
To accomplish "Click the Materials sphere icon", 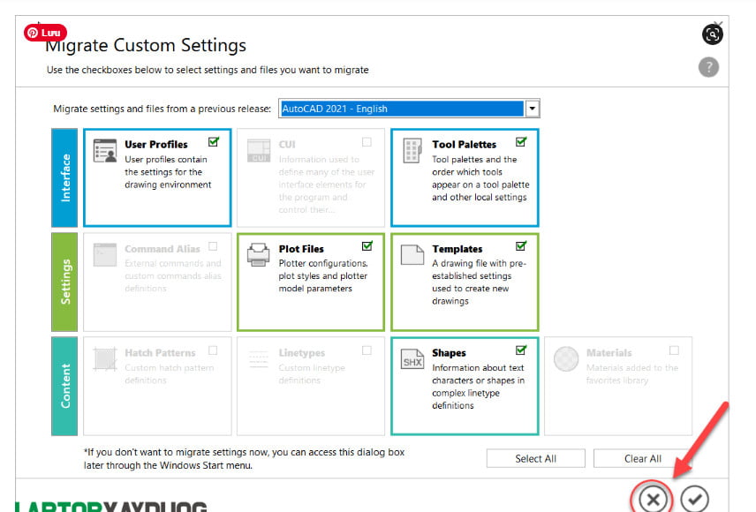I will coord(566,359).
